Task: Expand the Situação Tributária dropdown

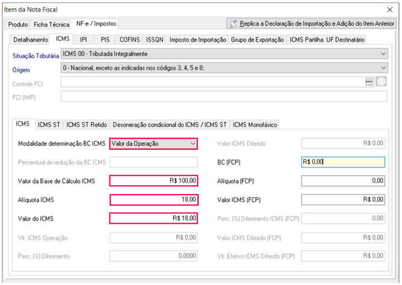Action: coord(383,54)
